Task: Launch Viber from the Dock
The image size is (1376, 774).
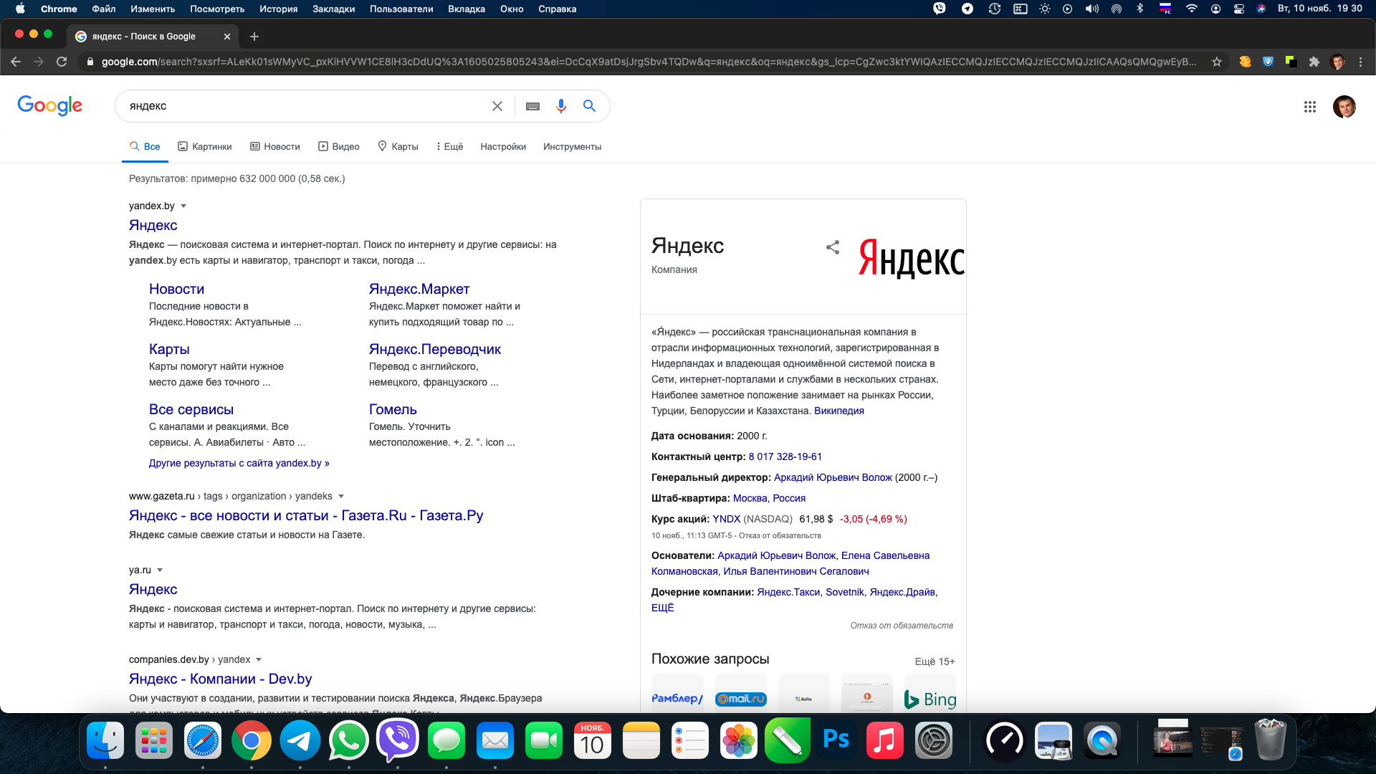Action: click(397, 740)
